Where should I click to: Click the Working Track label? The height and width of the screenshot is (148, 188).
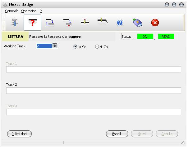(15, 46)
